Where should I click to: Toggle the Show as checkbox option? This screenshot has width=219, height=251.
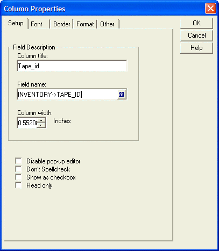pyautogui.click(x=18, y=177)
